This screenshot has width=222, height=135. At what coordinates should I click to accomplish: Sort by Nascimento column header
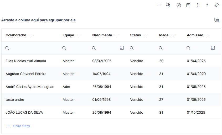(102, 35)
